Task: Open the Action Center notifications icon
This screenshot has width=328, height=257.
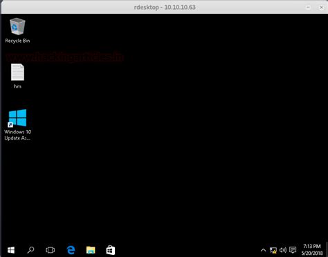Action: (x=293, y=250)
